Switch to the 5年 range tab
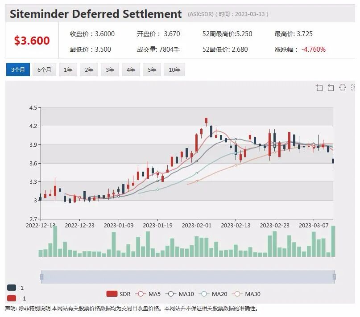Screen dimensions: 360x317 [152, 70]
